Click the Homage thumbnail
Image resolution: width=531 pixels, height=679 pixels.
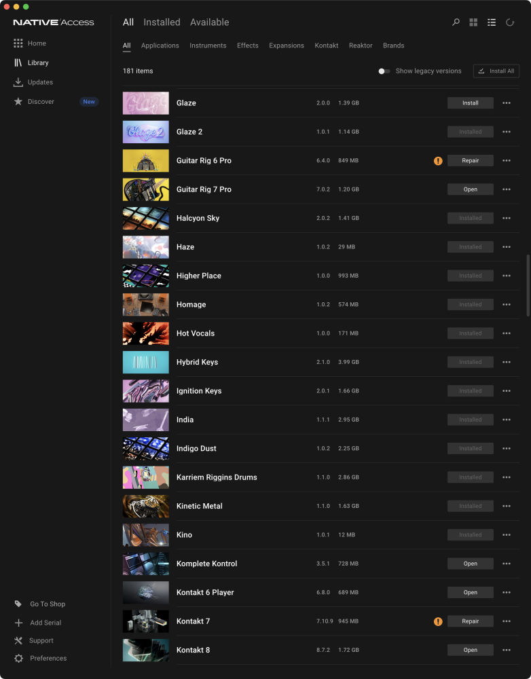[x=146, y=304]
